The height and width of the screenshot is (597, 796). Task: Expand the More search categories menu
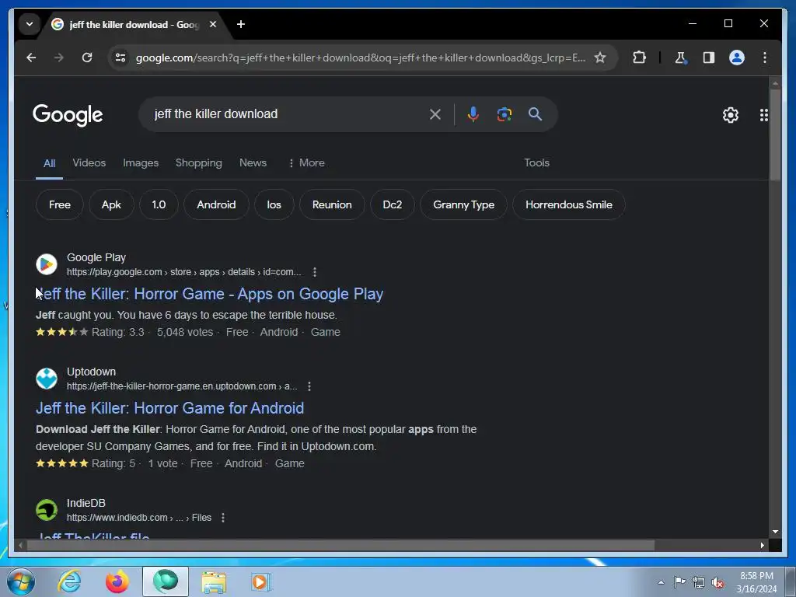tap(306, 163)
